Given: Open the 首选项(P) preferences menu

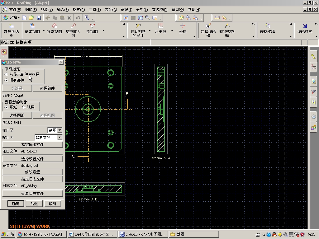Looking at the screenshot, I should [x=159, y=10].
